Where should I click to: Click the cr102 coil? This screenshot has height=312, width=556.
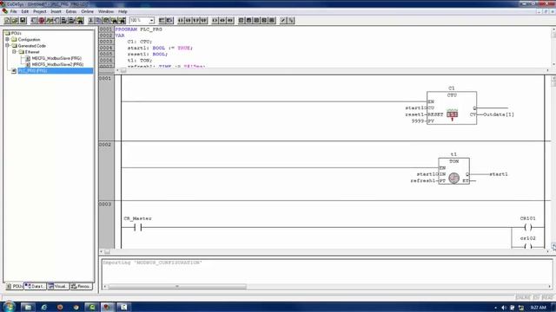click(x=527, y=246)
